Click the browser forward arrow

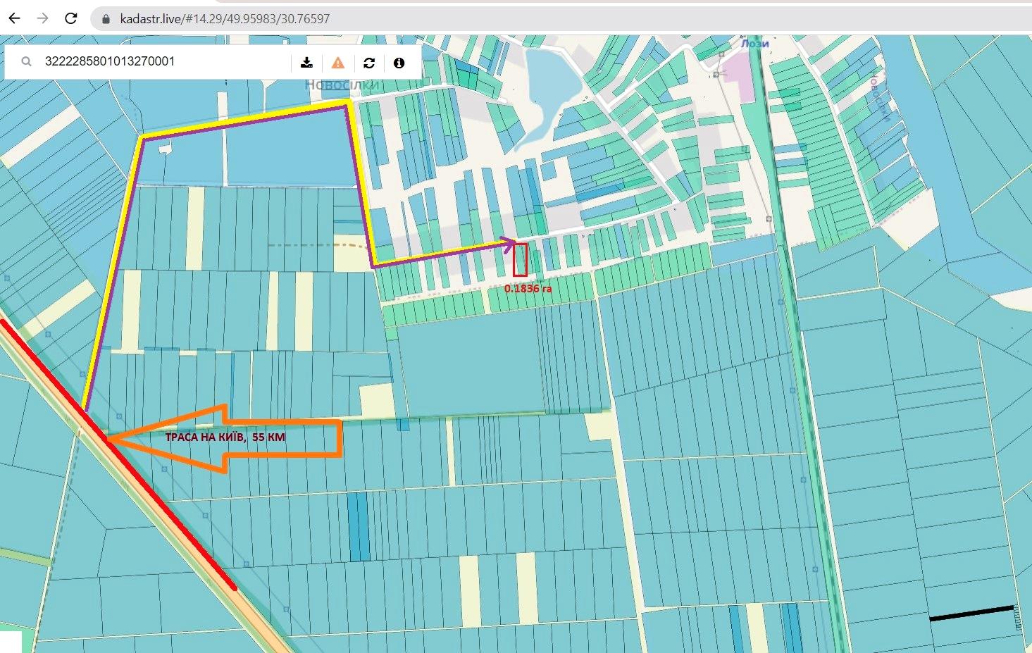(43, 19)
